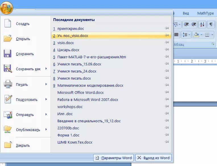Image resolution: width=217 pixels, height=166 pixels.
Task: Click the shading paint bucket icon
Action: click(x=196, y=35)
